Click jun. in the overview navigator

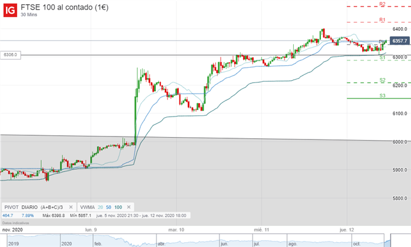224,243
